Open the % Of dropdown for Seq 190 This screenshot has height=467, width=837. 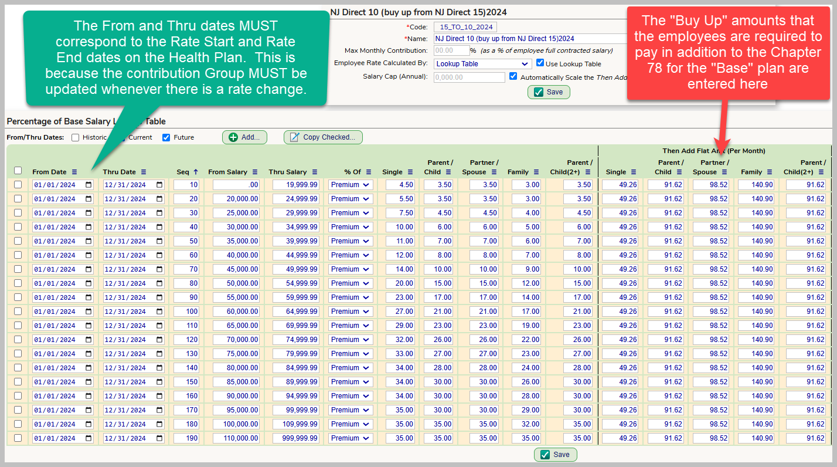click(351, 438)
